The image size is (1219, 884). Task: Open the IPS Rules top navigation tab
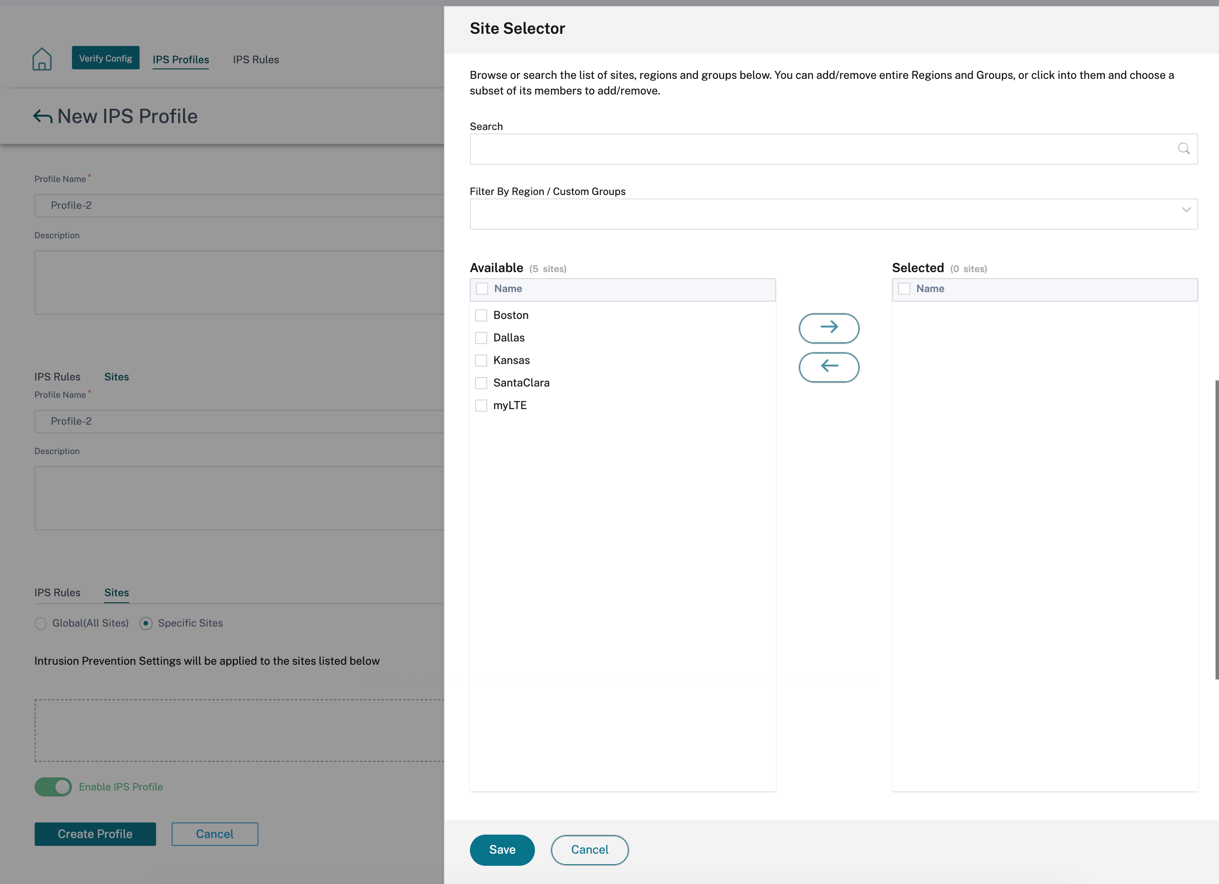point(256,60)
